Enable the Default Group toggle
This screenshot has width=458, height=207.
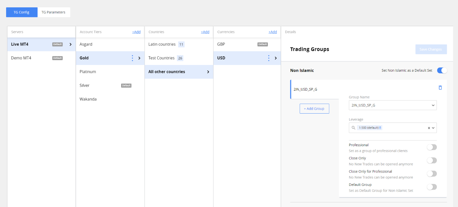pyautogui.click(x=432, y=187)
